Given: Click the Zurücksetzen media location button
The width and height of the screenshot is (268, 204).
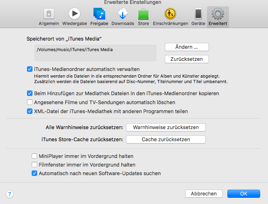Looking at the screenshot, I should [187, 59].
